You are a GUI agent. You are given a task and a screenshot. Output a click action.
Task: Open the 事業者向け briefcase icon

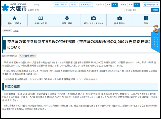pyautogui.click(x=119, y=18)
